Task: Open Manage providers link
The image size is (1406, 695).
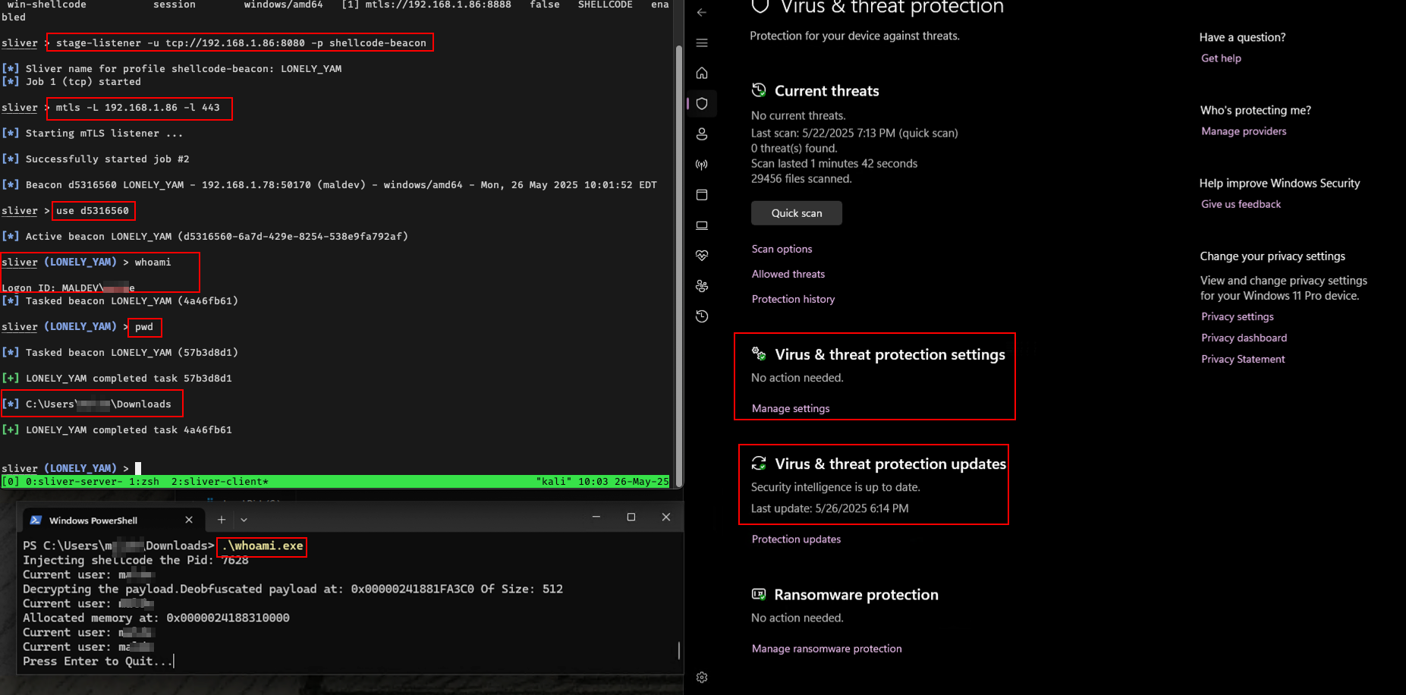Action: tap(1244, 131)
